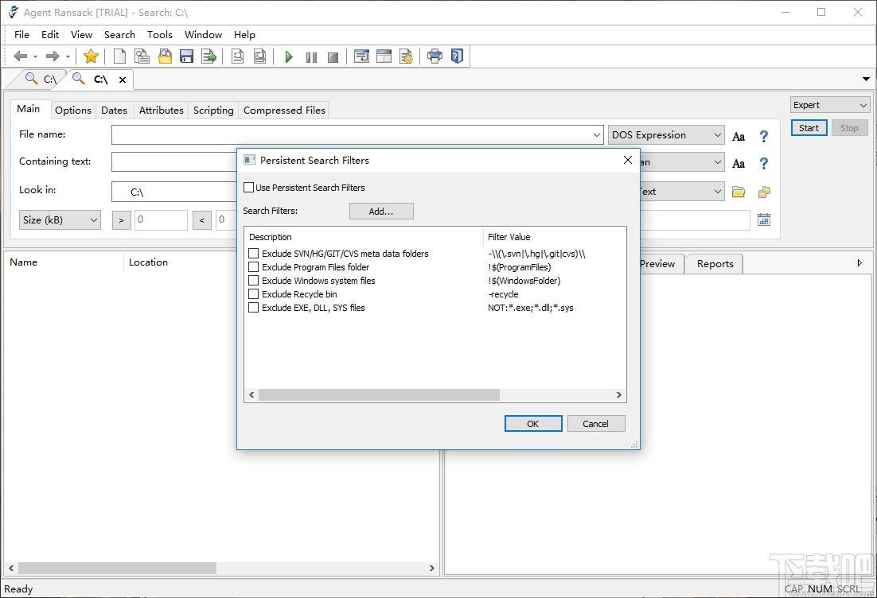Switch to the Attributes tab

pyautogui.click(x=161, y=110)
